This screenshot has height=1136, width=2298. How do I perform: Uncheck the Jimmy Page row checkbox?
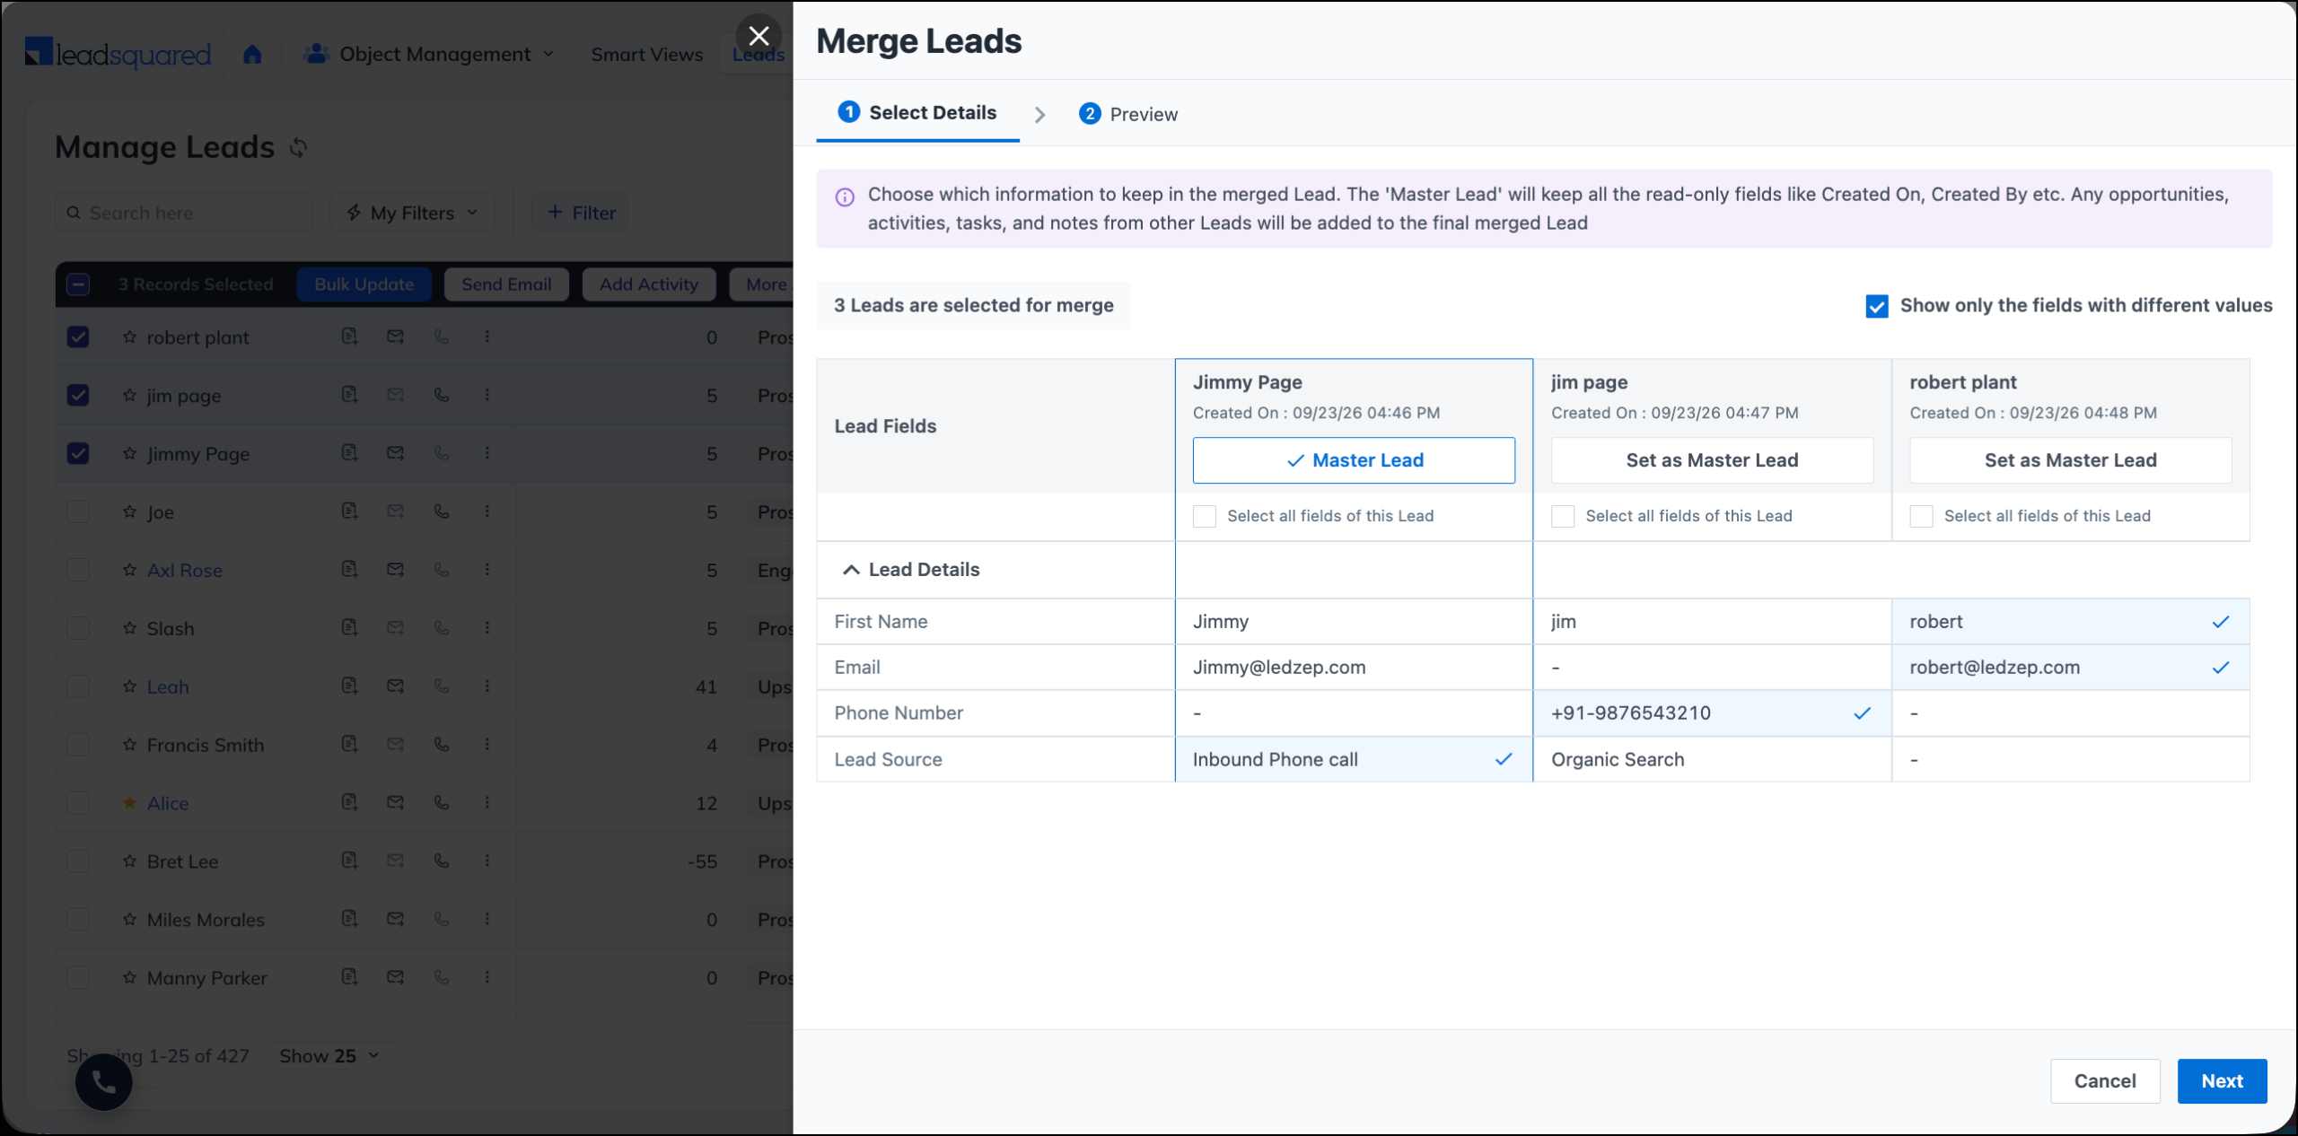click(78, 453)
